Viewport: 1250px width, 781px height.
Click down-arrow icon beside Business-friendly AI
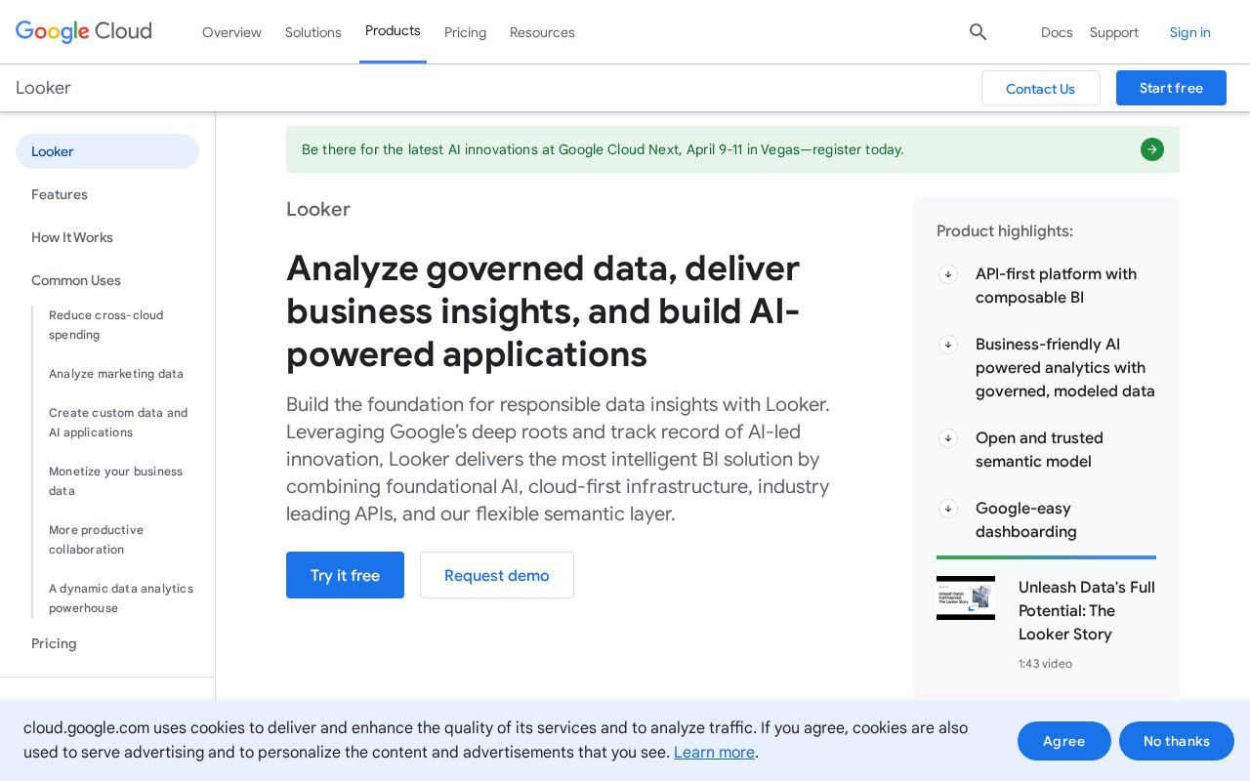click(x=948, y=345)
